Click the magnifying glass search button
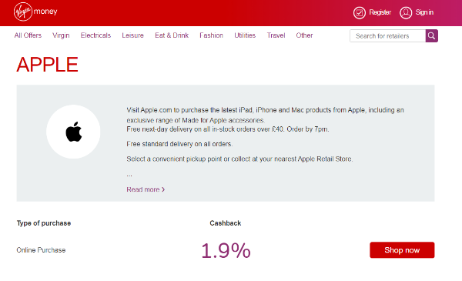462x281 pixels. click(x=431, y=36)
